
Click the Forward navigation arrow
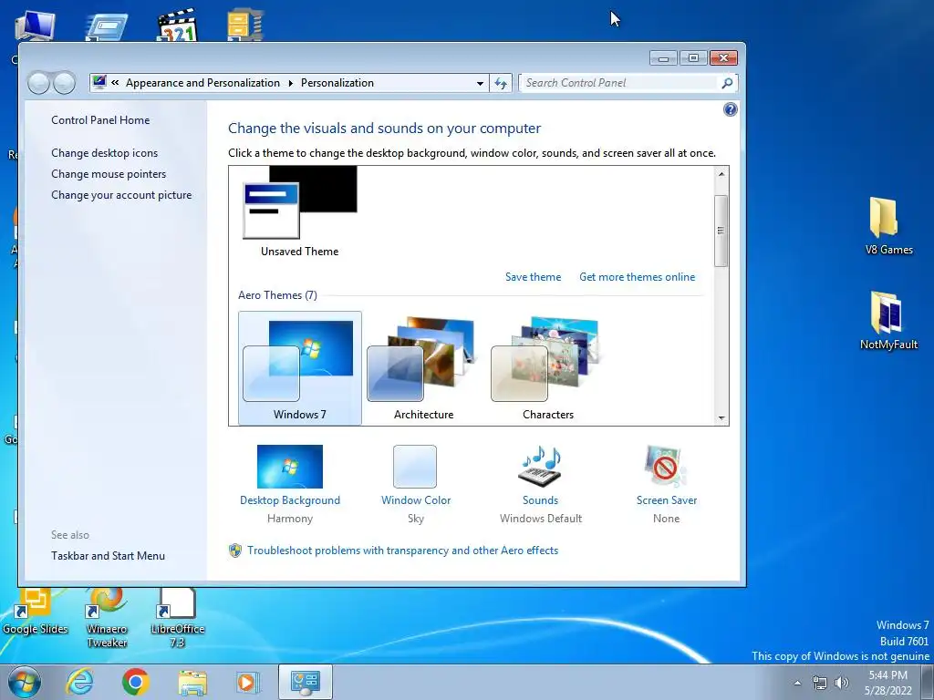65,83
